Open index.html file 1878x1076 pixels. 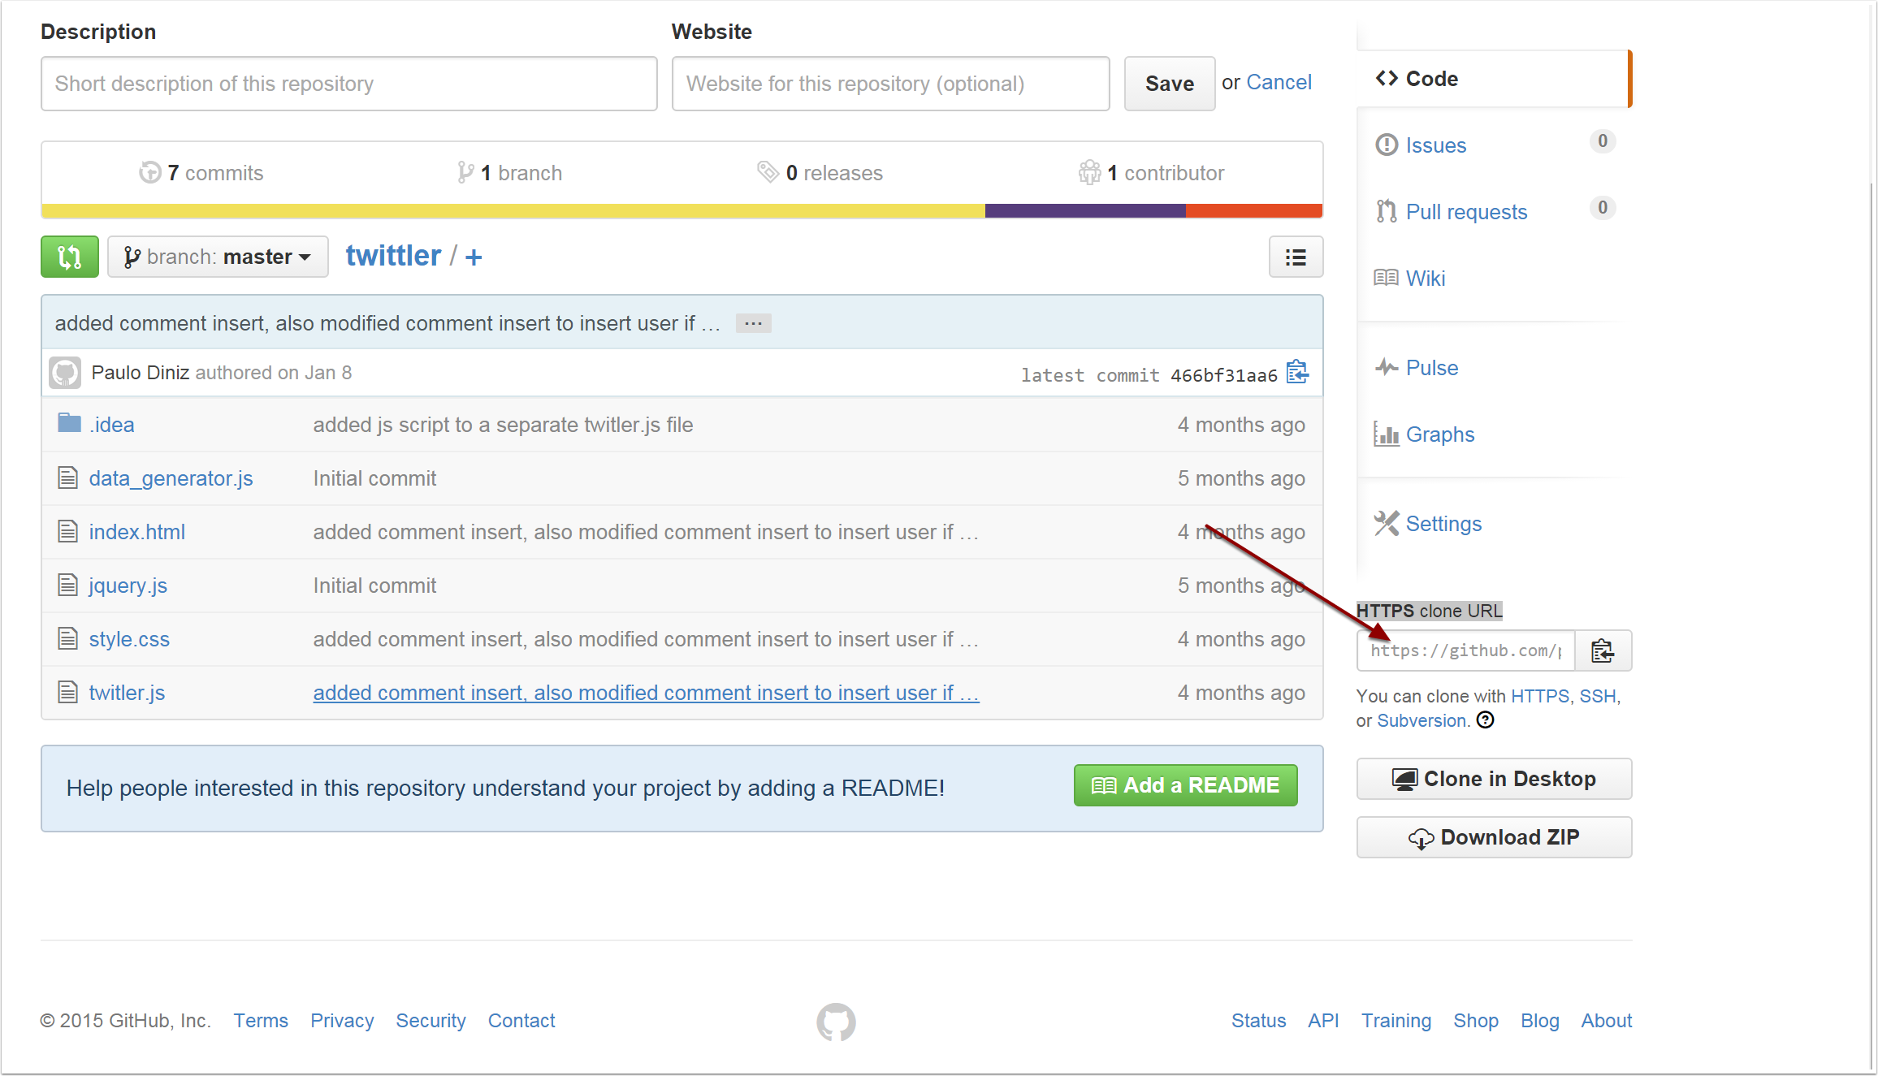136,532
